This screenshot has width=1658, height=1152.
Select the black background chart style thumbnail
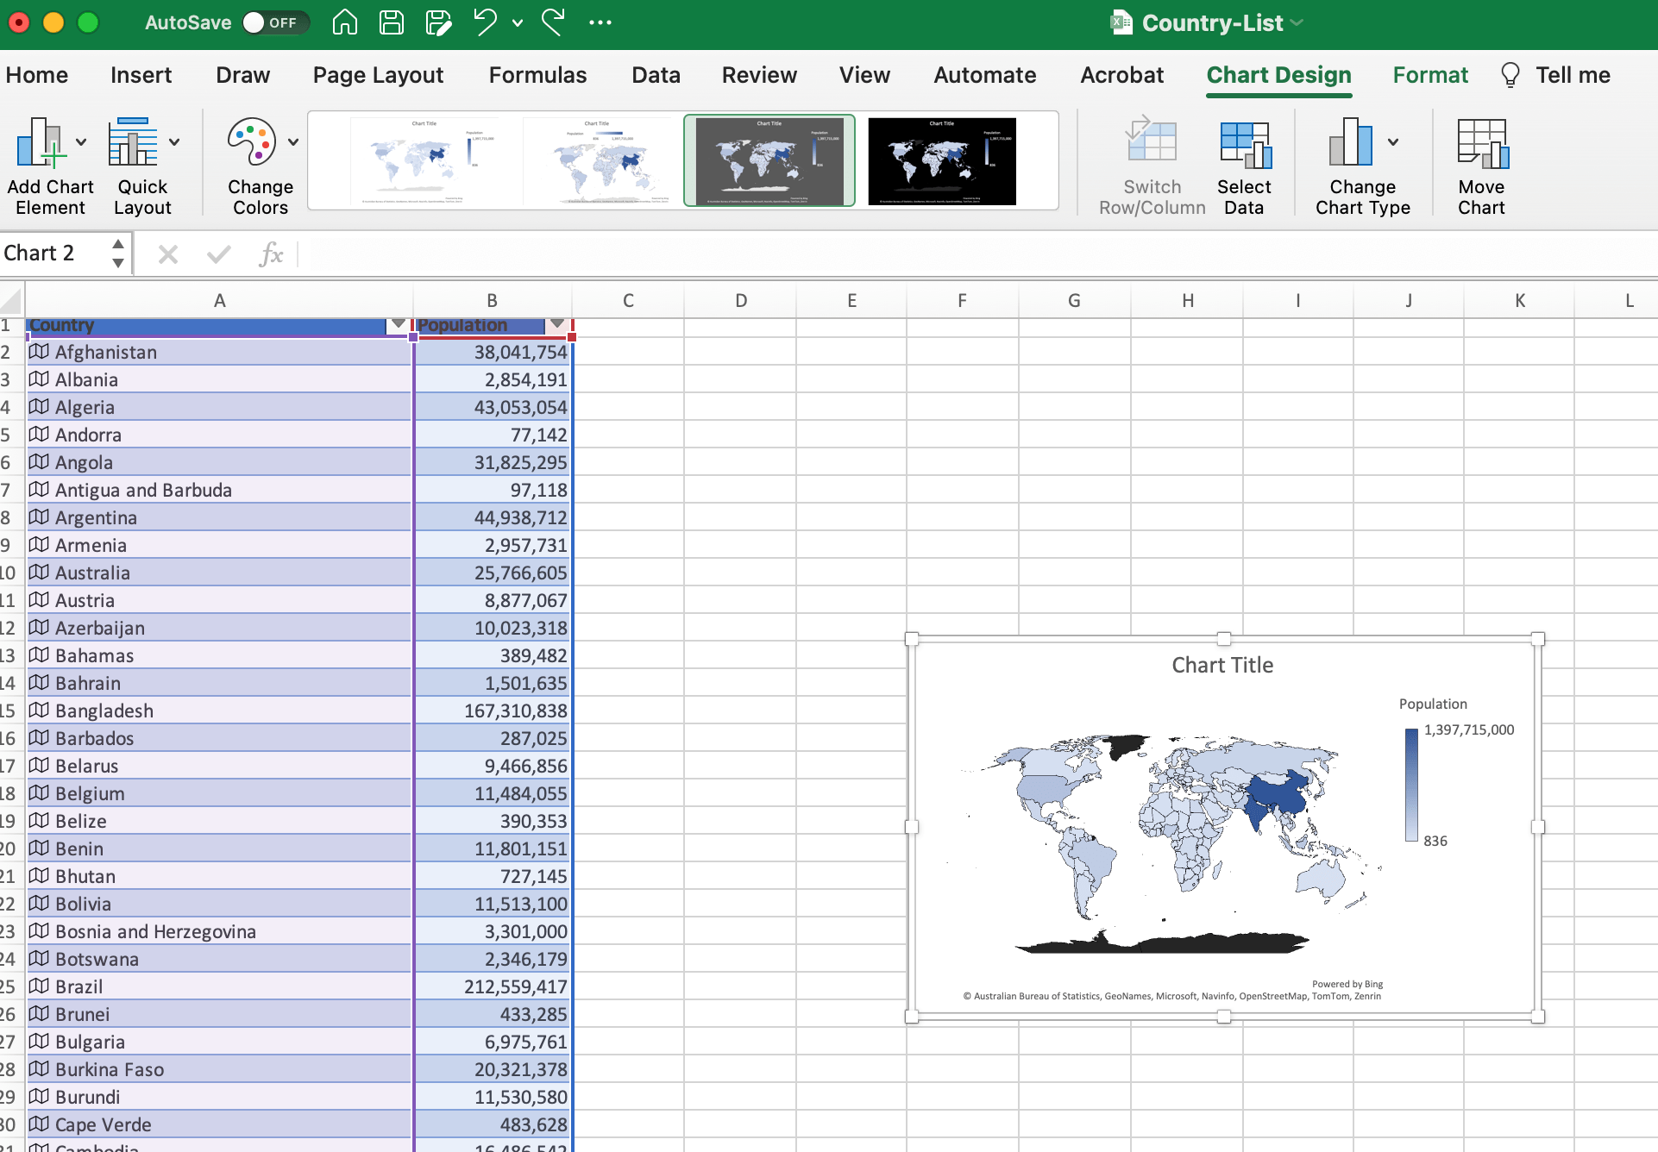(941, 161)
